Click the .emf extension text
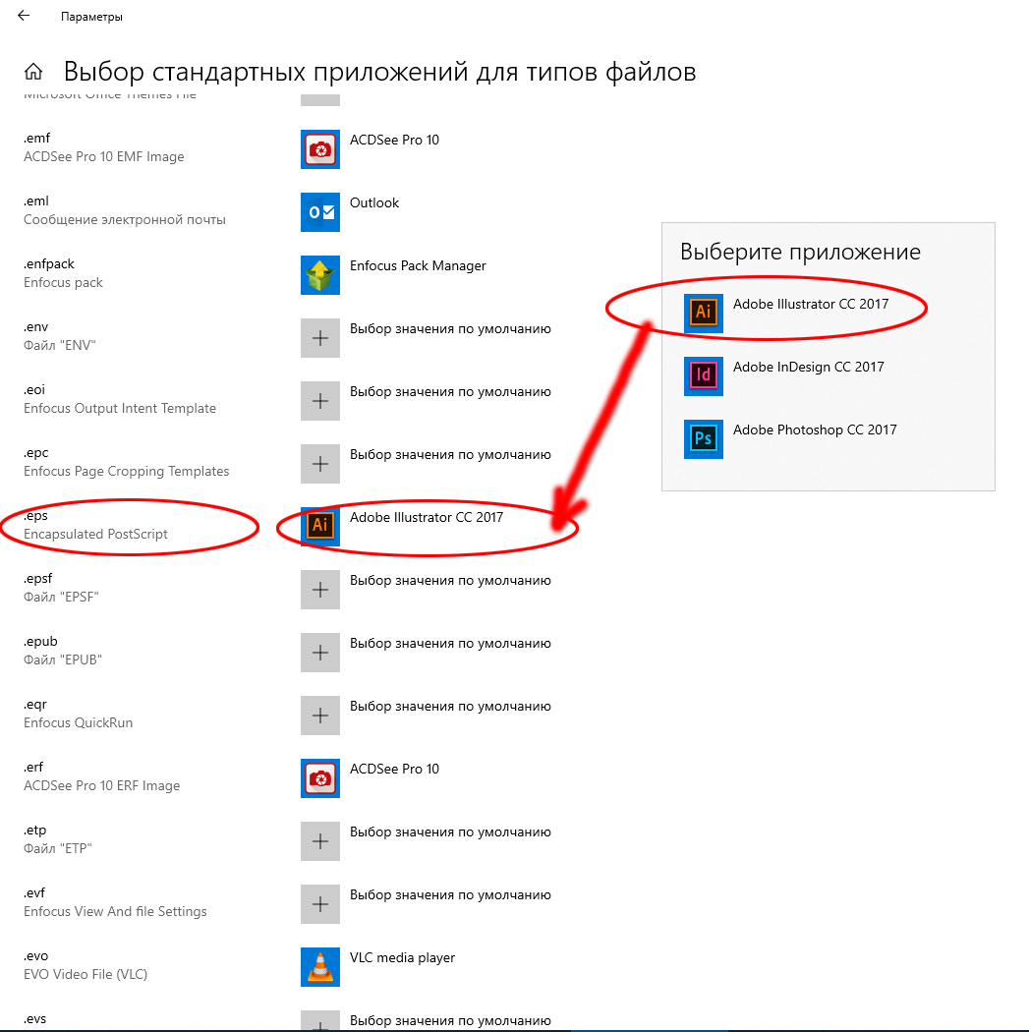This screenshot has width=1029, height=1032. click(x=36, y=139)
